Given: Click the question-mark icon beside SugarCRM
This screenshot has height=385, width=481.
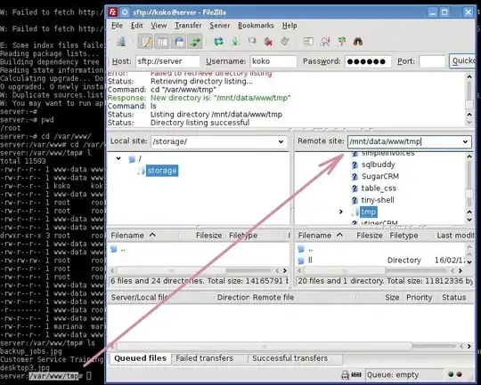Looking at the screenshot, I should tap(355, 177).
